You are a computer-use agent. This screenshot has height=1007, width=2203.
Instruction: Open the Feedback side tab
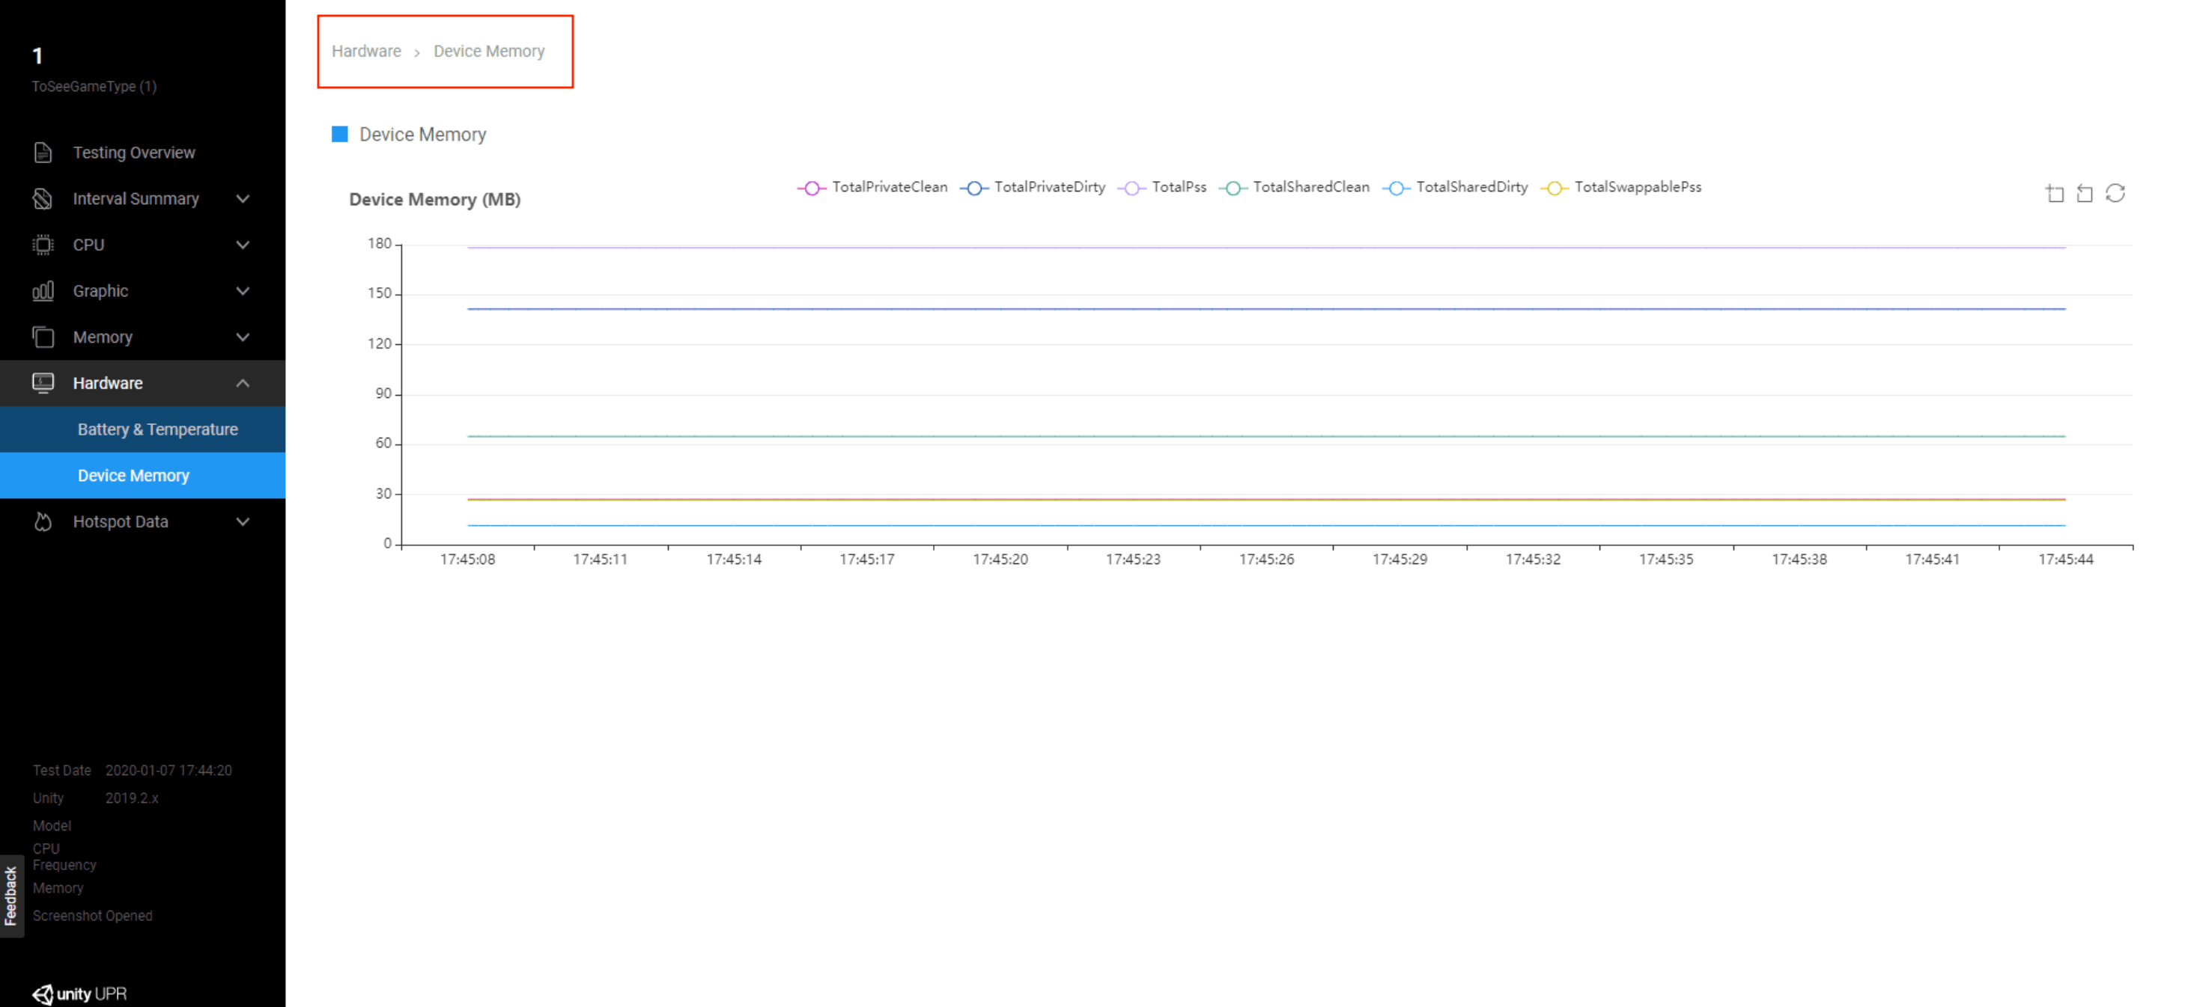click(x=11, y=895)
